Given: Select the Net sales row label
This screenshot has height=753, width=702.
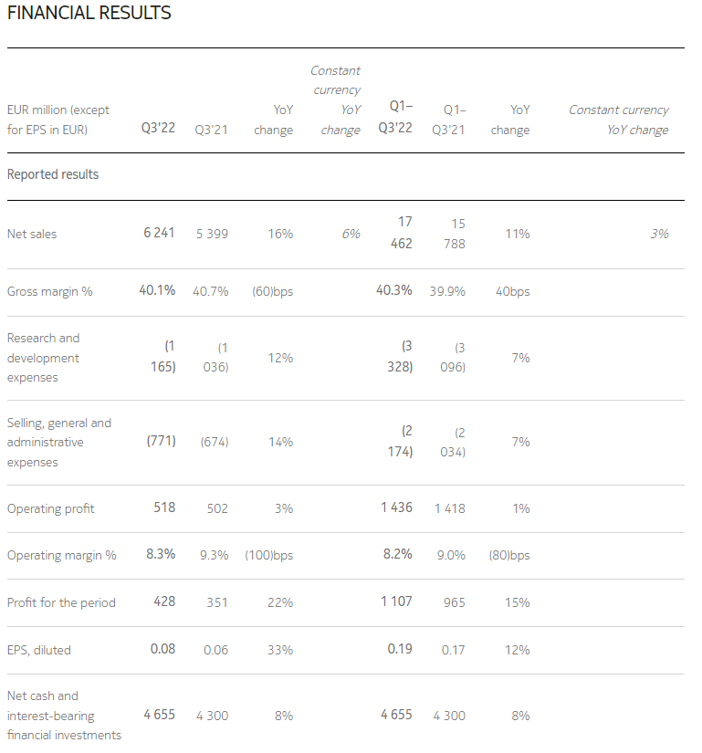Looking at the screenshot, I should click(x=32, y=234).
